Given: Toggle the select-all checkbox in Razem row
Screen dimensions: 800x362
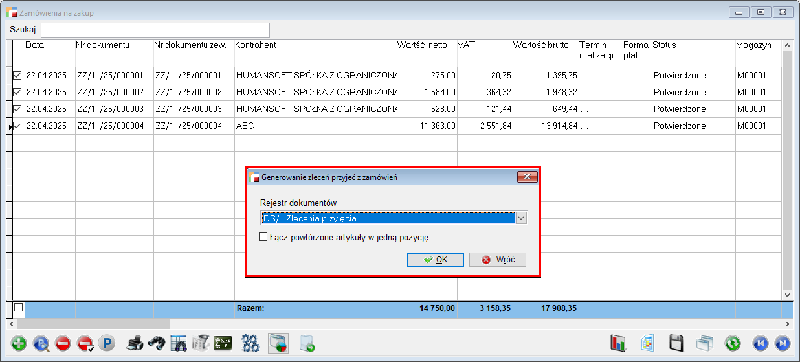Looking at the screenshot, I should click(18, 308).
